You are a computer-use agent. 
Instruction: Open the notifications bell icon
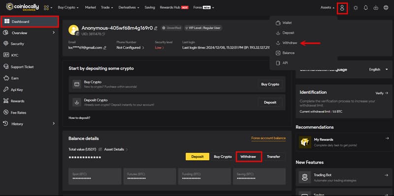365,8
